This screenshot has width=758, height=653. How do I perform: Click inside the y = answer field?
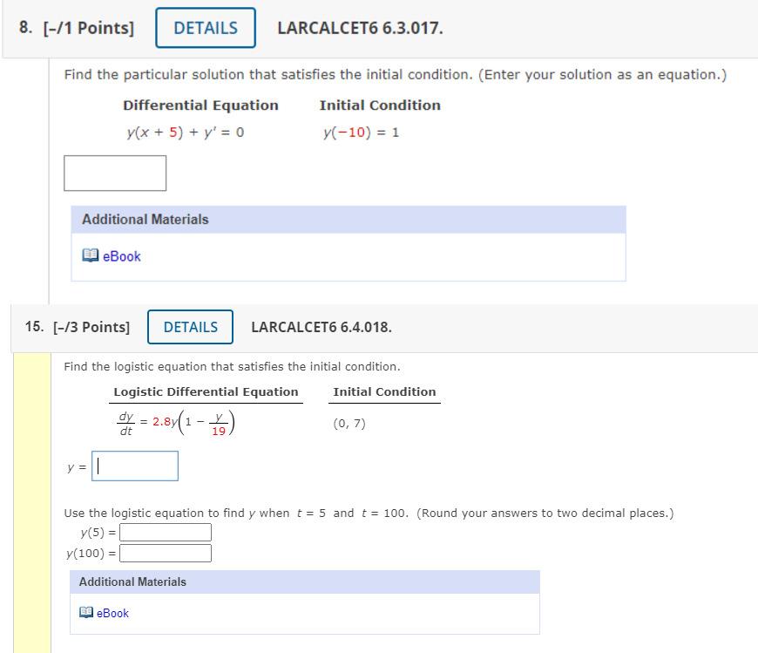[136, 466]
